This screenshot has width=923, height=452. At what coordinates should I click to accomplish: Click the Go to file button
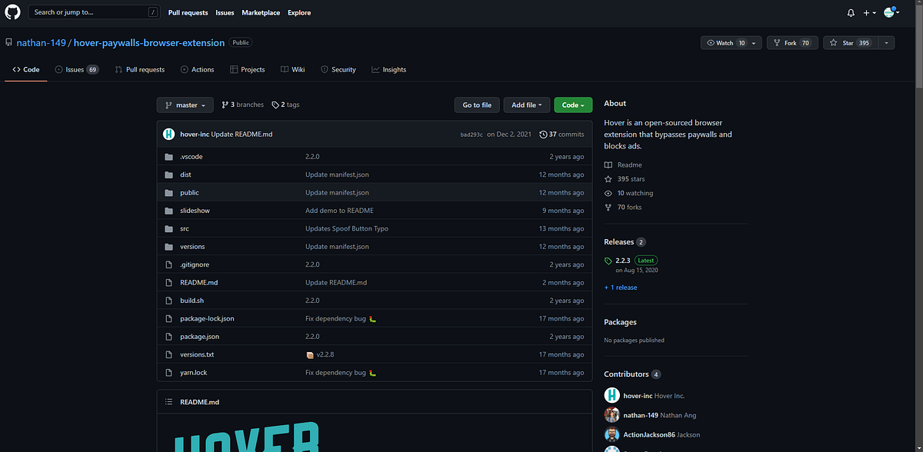click(x=476, y=105)
